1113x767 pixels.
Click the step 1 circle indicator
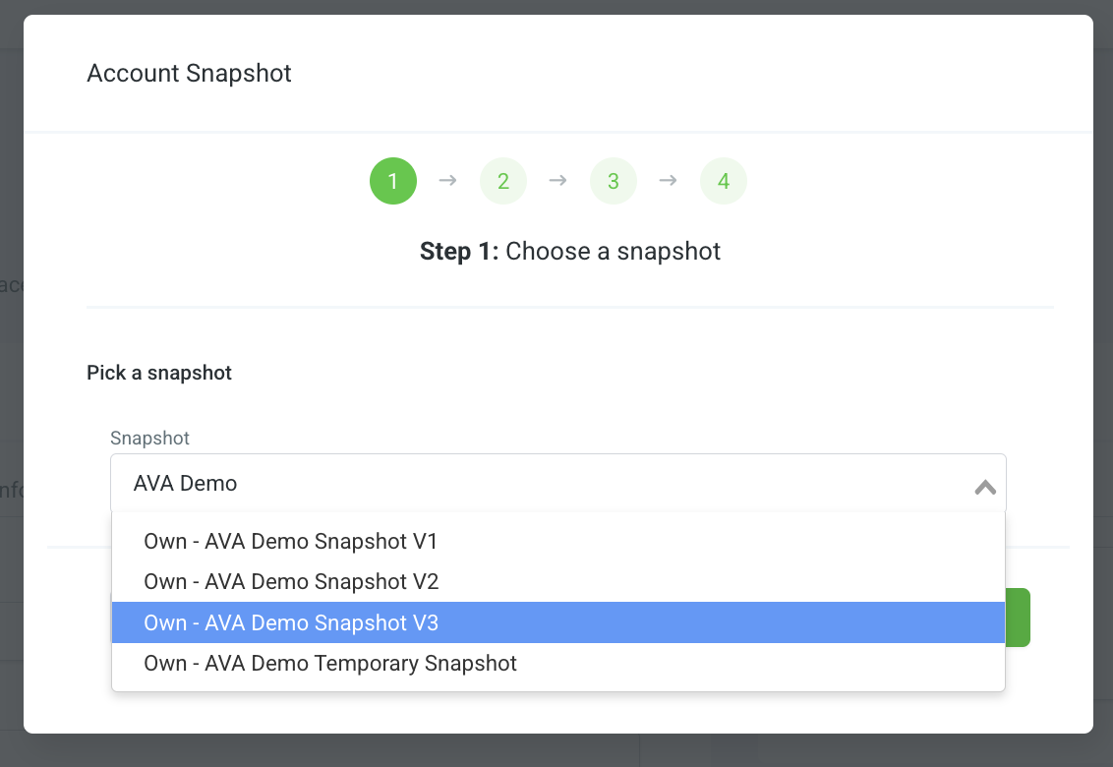(x=393, y=181)
